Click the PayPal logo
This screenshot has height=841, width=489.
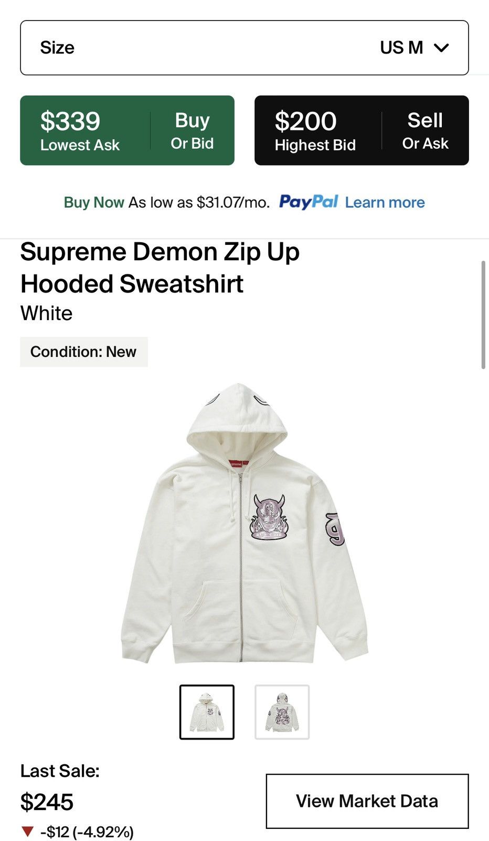point(309,202)
